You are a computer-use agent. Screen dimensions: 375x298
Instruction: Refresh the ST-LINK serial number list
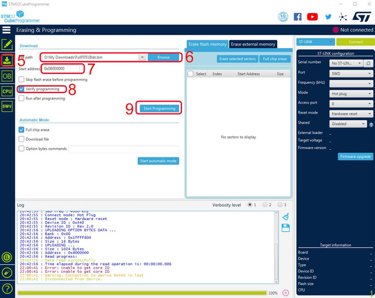(x=369, y=63)
